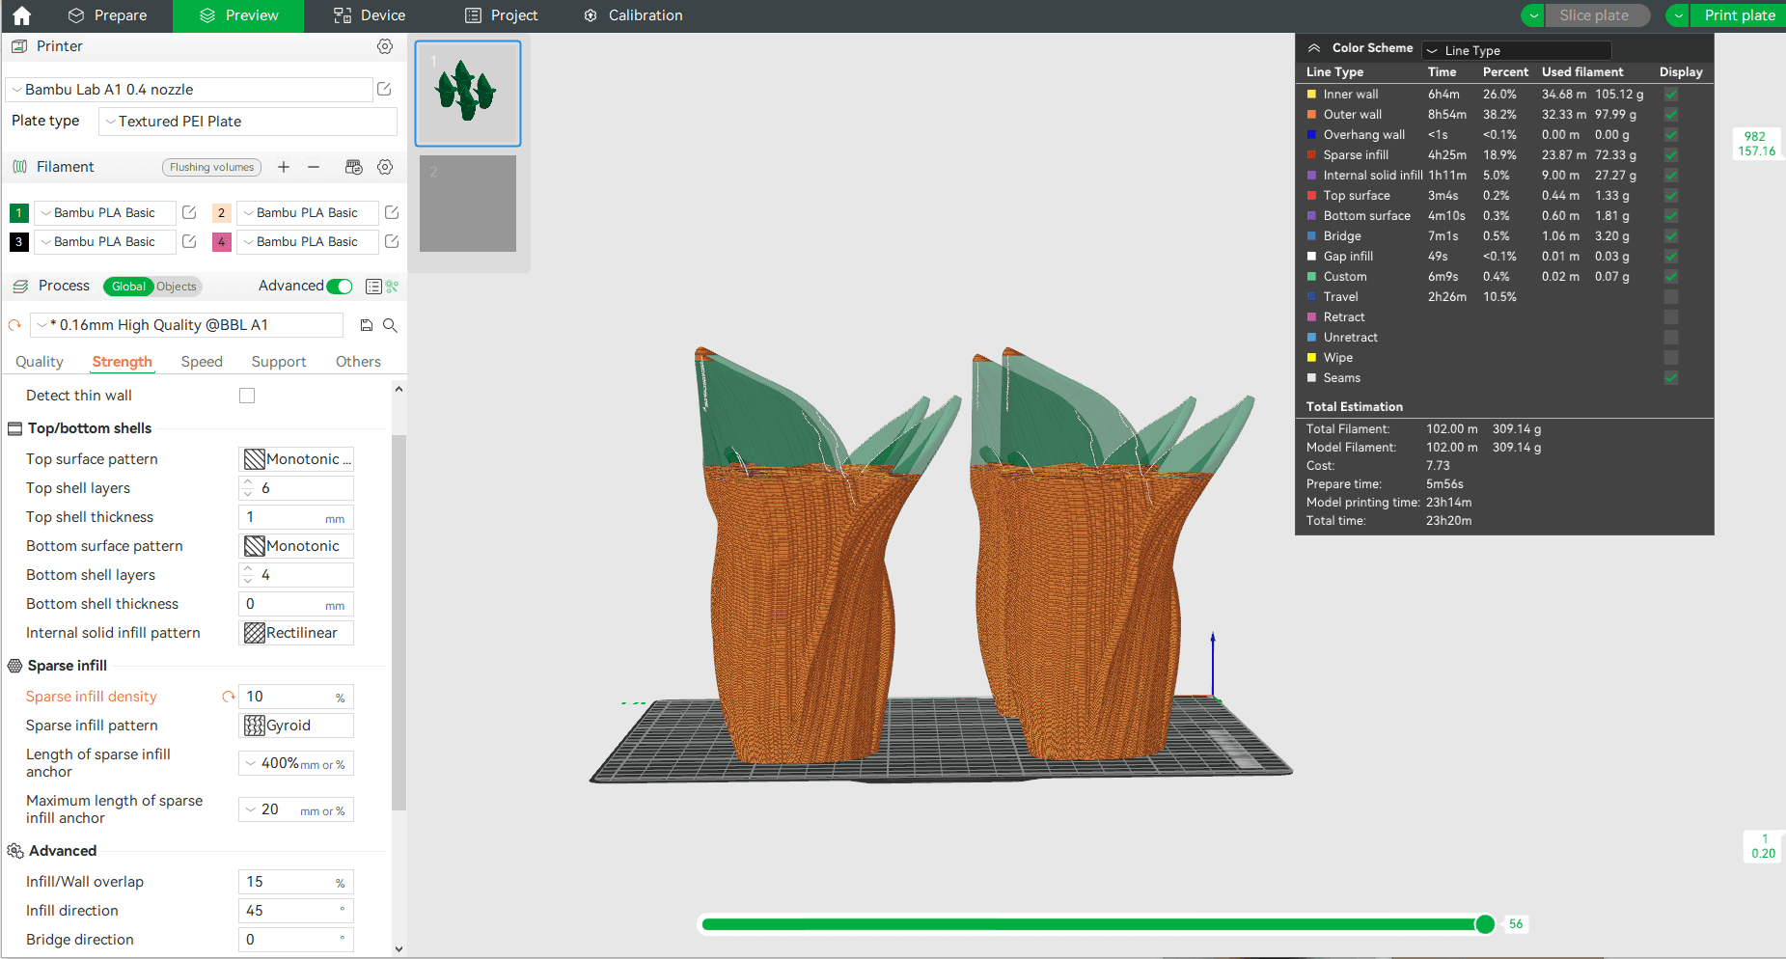Edit filament 2 preset icon
The width and height of the screenshot is (1786, 959).
[392, 212]
